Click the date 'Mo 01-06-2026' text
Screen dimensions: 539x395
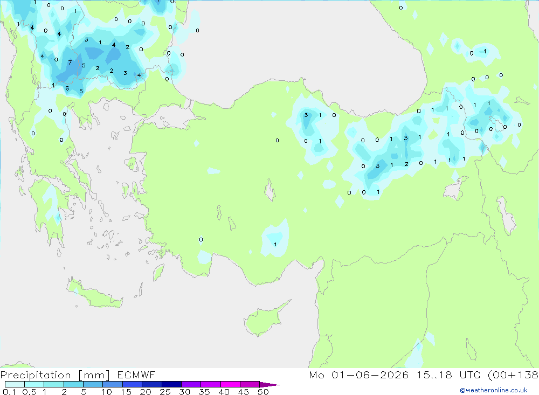coord(358,375)
